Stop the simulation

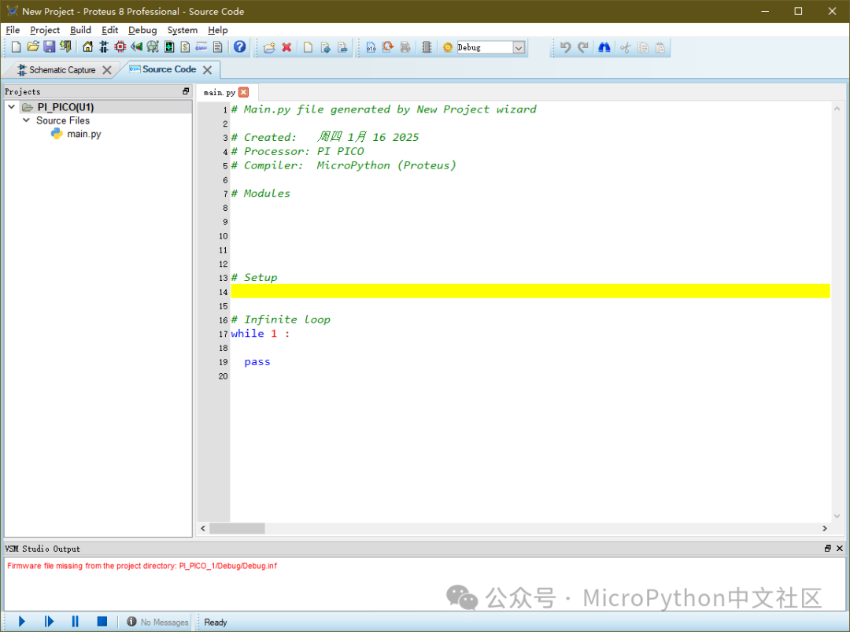102,621
